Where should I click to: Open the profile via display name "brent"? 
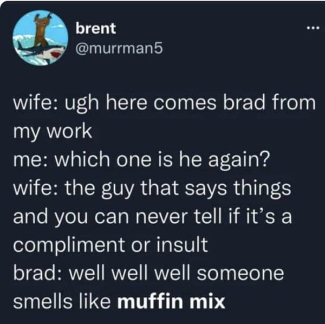[95, 28]
